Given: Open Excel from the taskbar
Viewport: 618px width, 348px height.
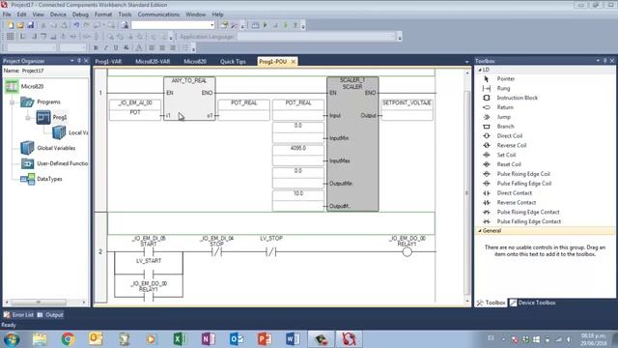Looking at the screenshot, I should [180, 339].
